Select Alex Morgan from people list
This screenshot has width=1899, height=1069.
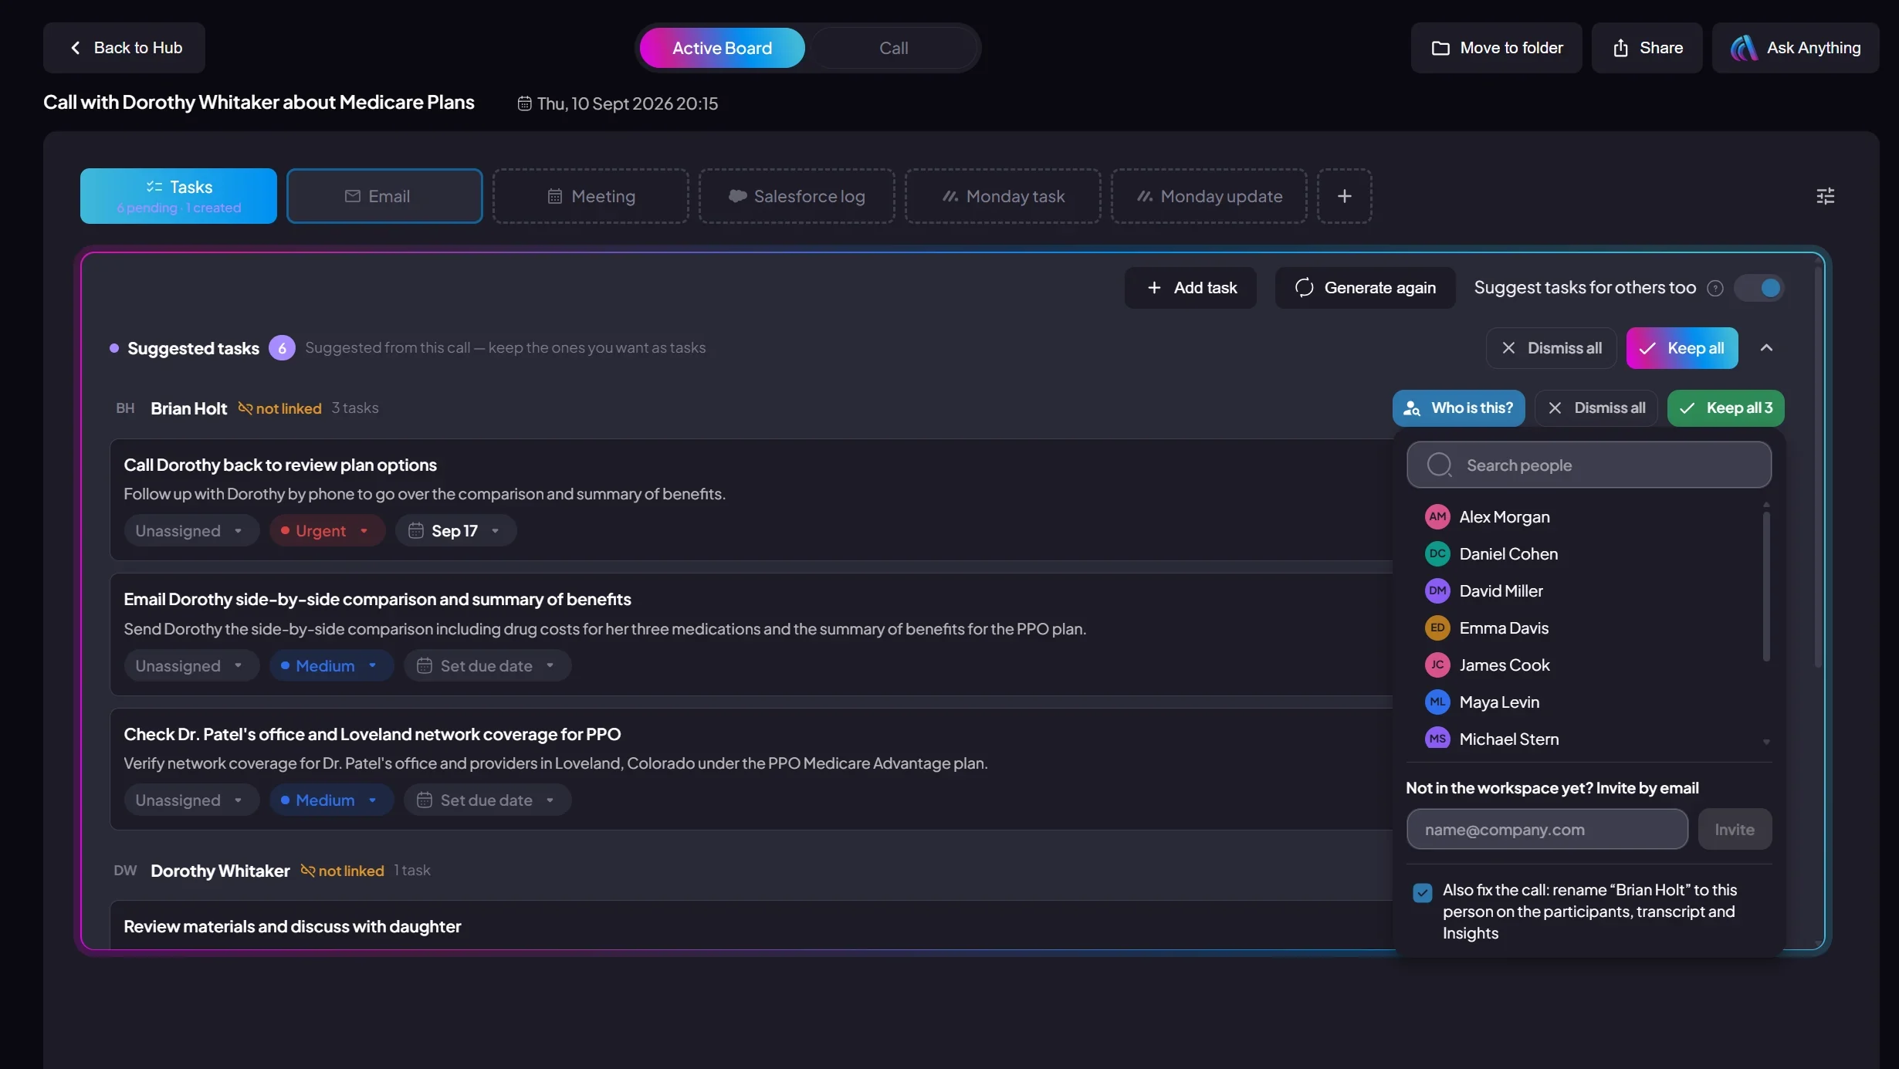(x=1590, y=517)
